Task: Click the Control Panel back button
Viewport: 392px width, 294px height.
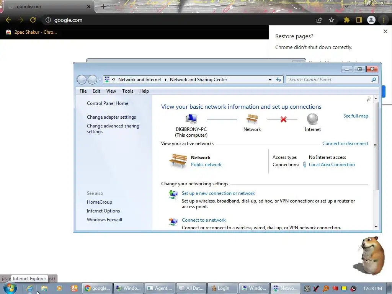Action: coord(82,80)
